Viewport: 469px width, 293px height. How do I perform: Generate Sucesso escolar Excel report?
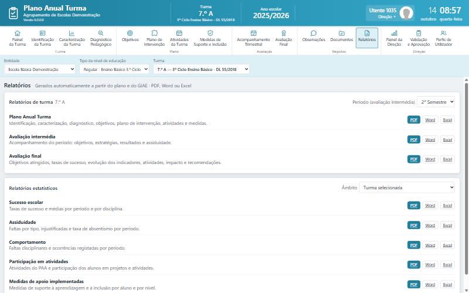coord(447,206)
